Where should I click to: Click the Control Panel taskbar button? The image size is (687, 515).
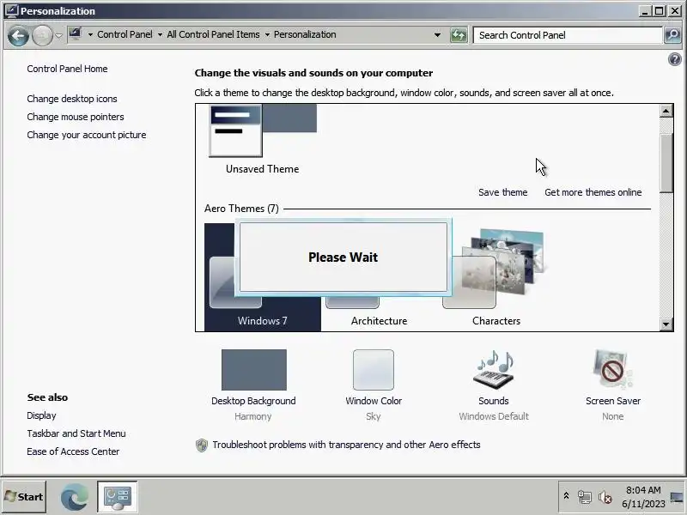tap(118, 497)
